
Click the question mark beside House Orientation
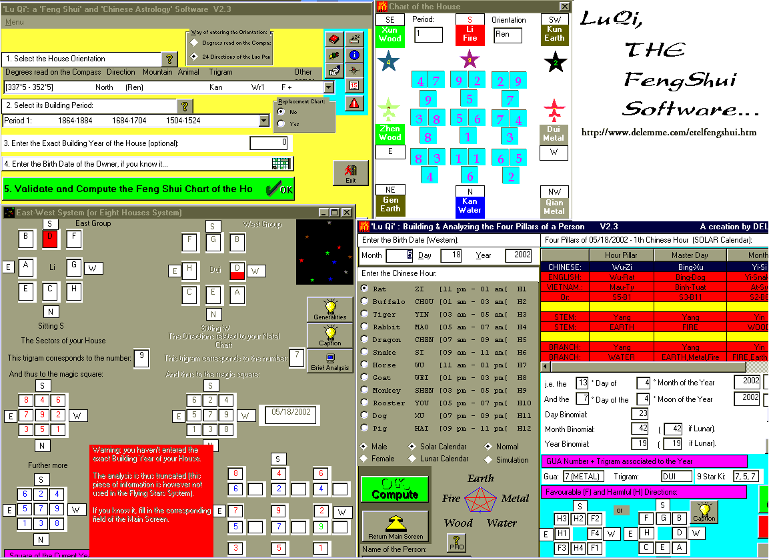169,59
